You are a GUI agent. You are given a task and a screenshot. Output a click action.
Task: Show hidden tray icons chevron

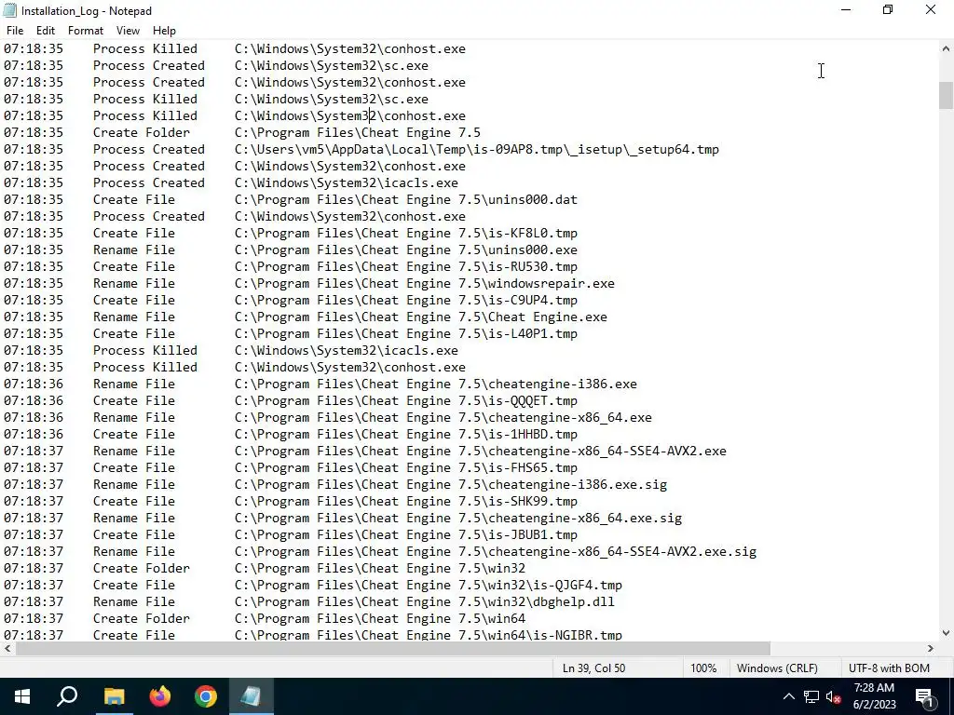(788, 696)
